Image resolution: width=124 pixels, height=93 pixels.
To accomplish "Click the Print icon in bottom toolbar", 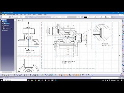I will (x=8, y=75).
